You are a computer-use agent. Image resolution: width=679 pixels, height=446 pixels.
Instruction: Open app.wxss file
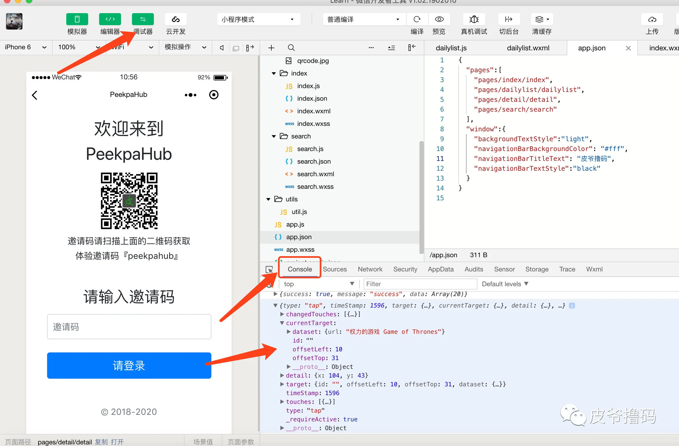pos(300,250)
